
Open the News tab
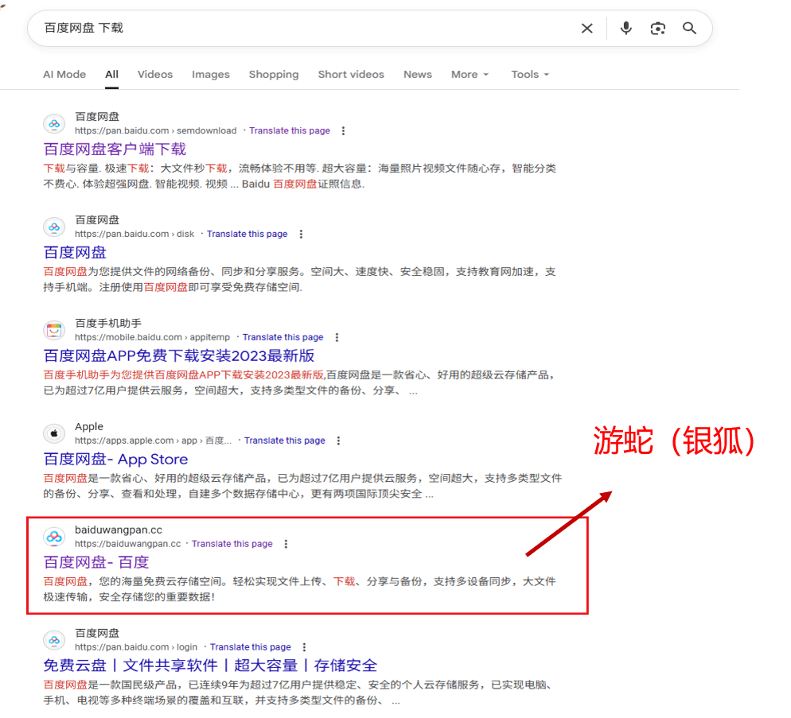[x=417, y=75]
